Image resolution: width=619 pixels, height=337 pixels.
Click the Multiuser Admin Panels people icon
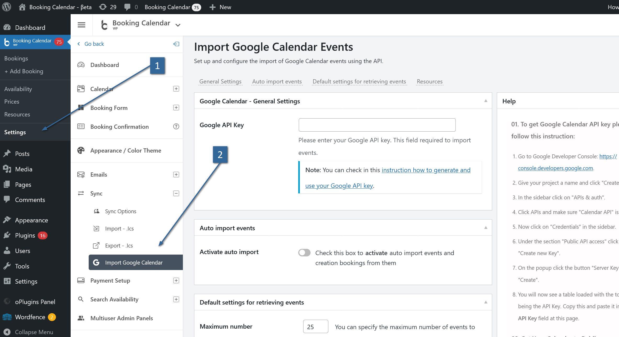point(81,318)
